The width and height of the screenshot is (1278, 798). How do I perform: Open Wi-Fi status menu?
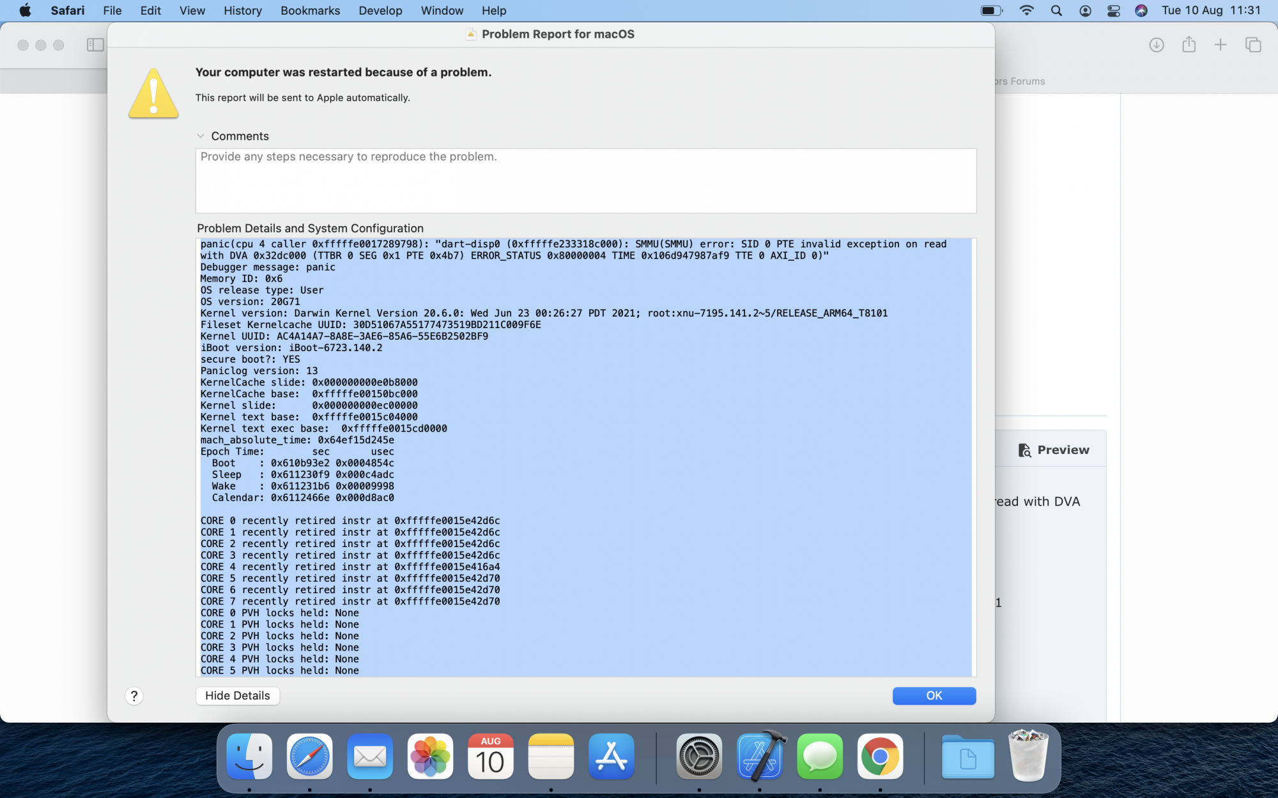pyautogui.click(x=1027, y=11)
